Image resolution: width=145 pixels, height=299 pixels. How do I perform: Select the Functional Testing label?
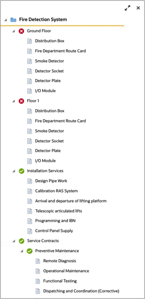60,281
